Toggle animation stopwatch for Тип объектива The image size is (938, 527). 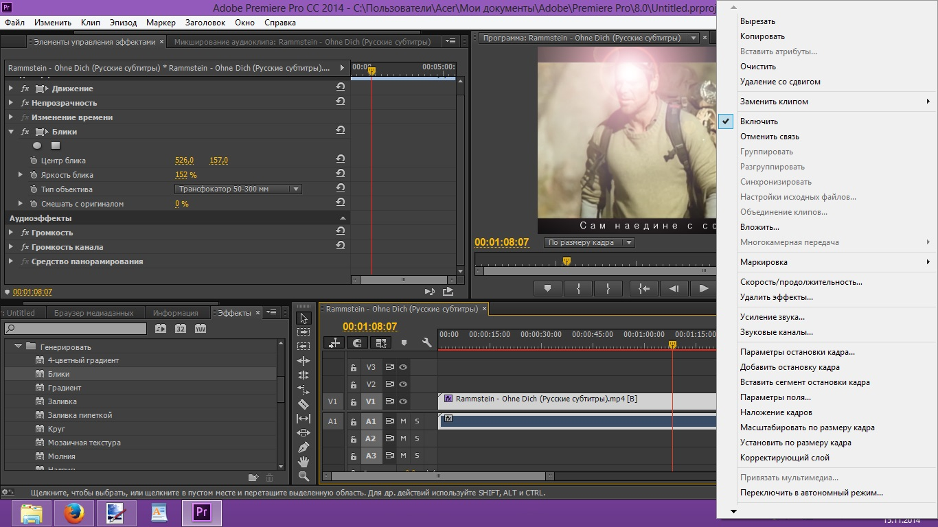tap(34, 189)
